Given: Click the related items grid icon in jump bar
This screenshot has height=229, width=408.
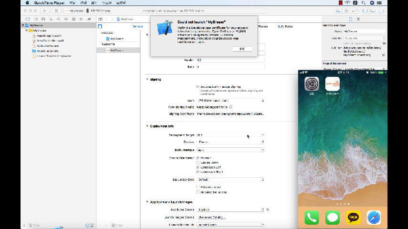Looking at the screenshot, I should tap(100, 19).
